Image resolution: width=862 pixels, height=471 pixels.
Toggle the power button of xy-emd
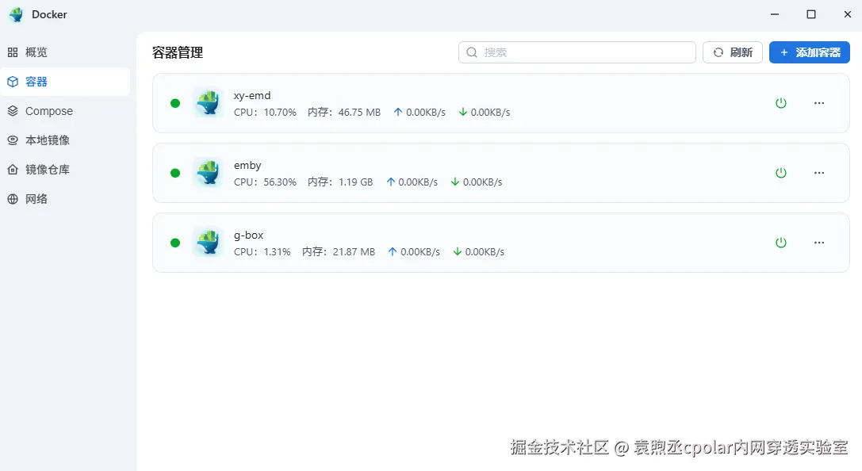(x=780, y=103)
